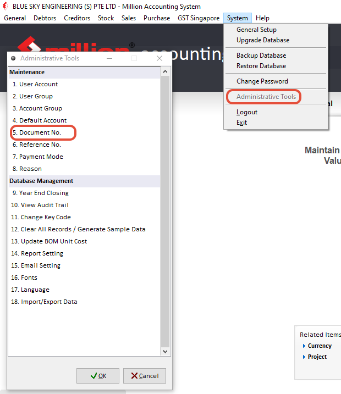Select '15. Email Setting' entry

(x=85, y=265)
